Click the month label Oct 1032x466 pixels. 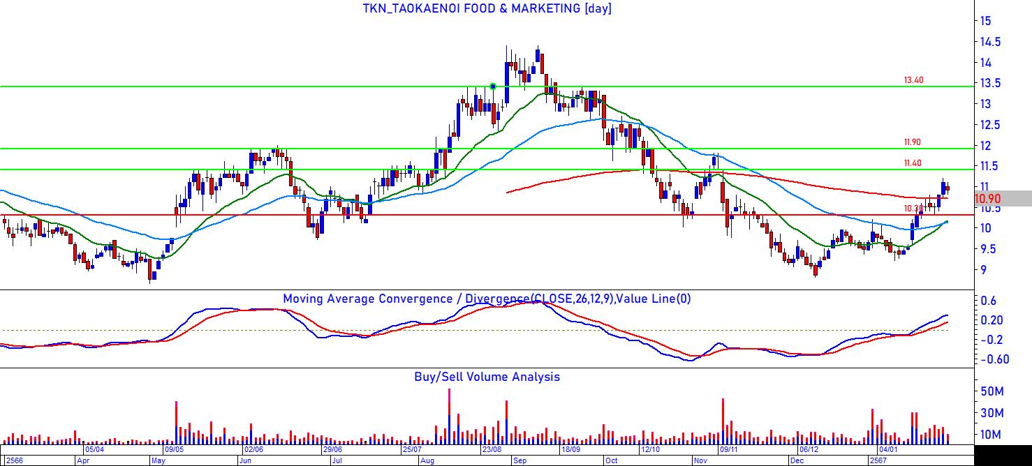pyautogui.click(x=612, y=460)
